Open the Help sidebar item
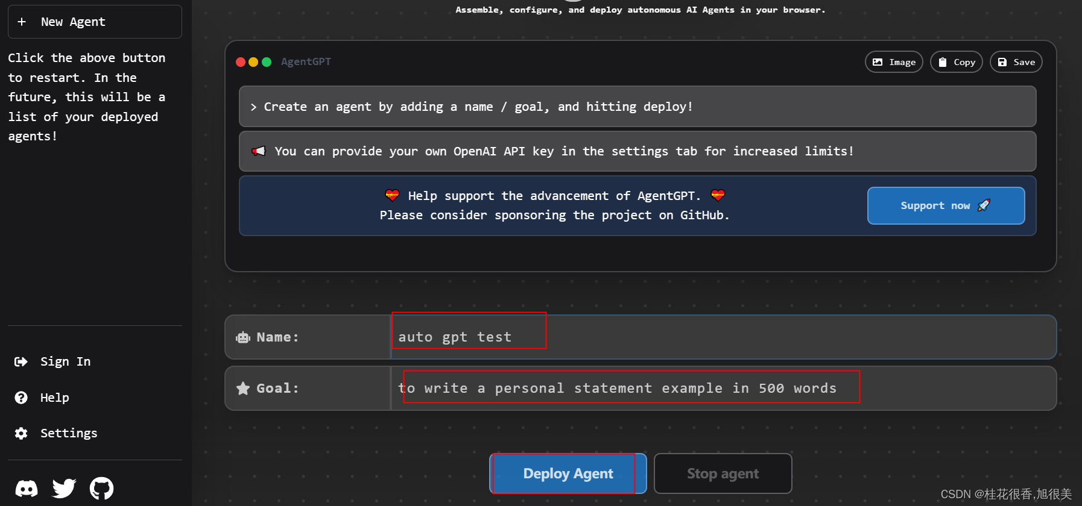Image resolution: width=1082 pixels, height=506 pixels. click(x=42, y=398)
